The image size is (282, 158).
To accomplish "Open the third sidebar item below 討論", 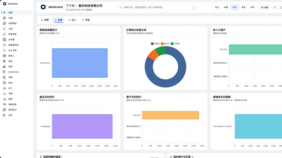I will 17,34.
